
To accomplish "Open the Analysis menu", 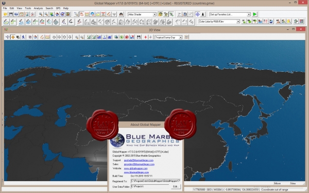I will pos(38,8).
